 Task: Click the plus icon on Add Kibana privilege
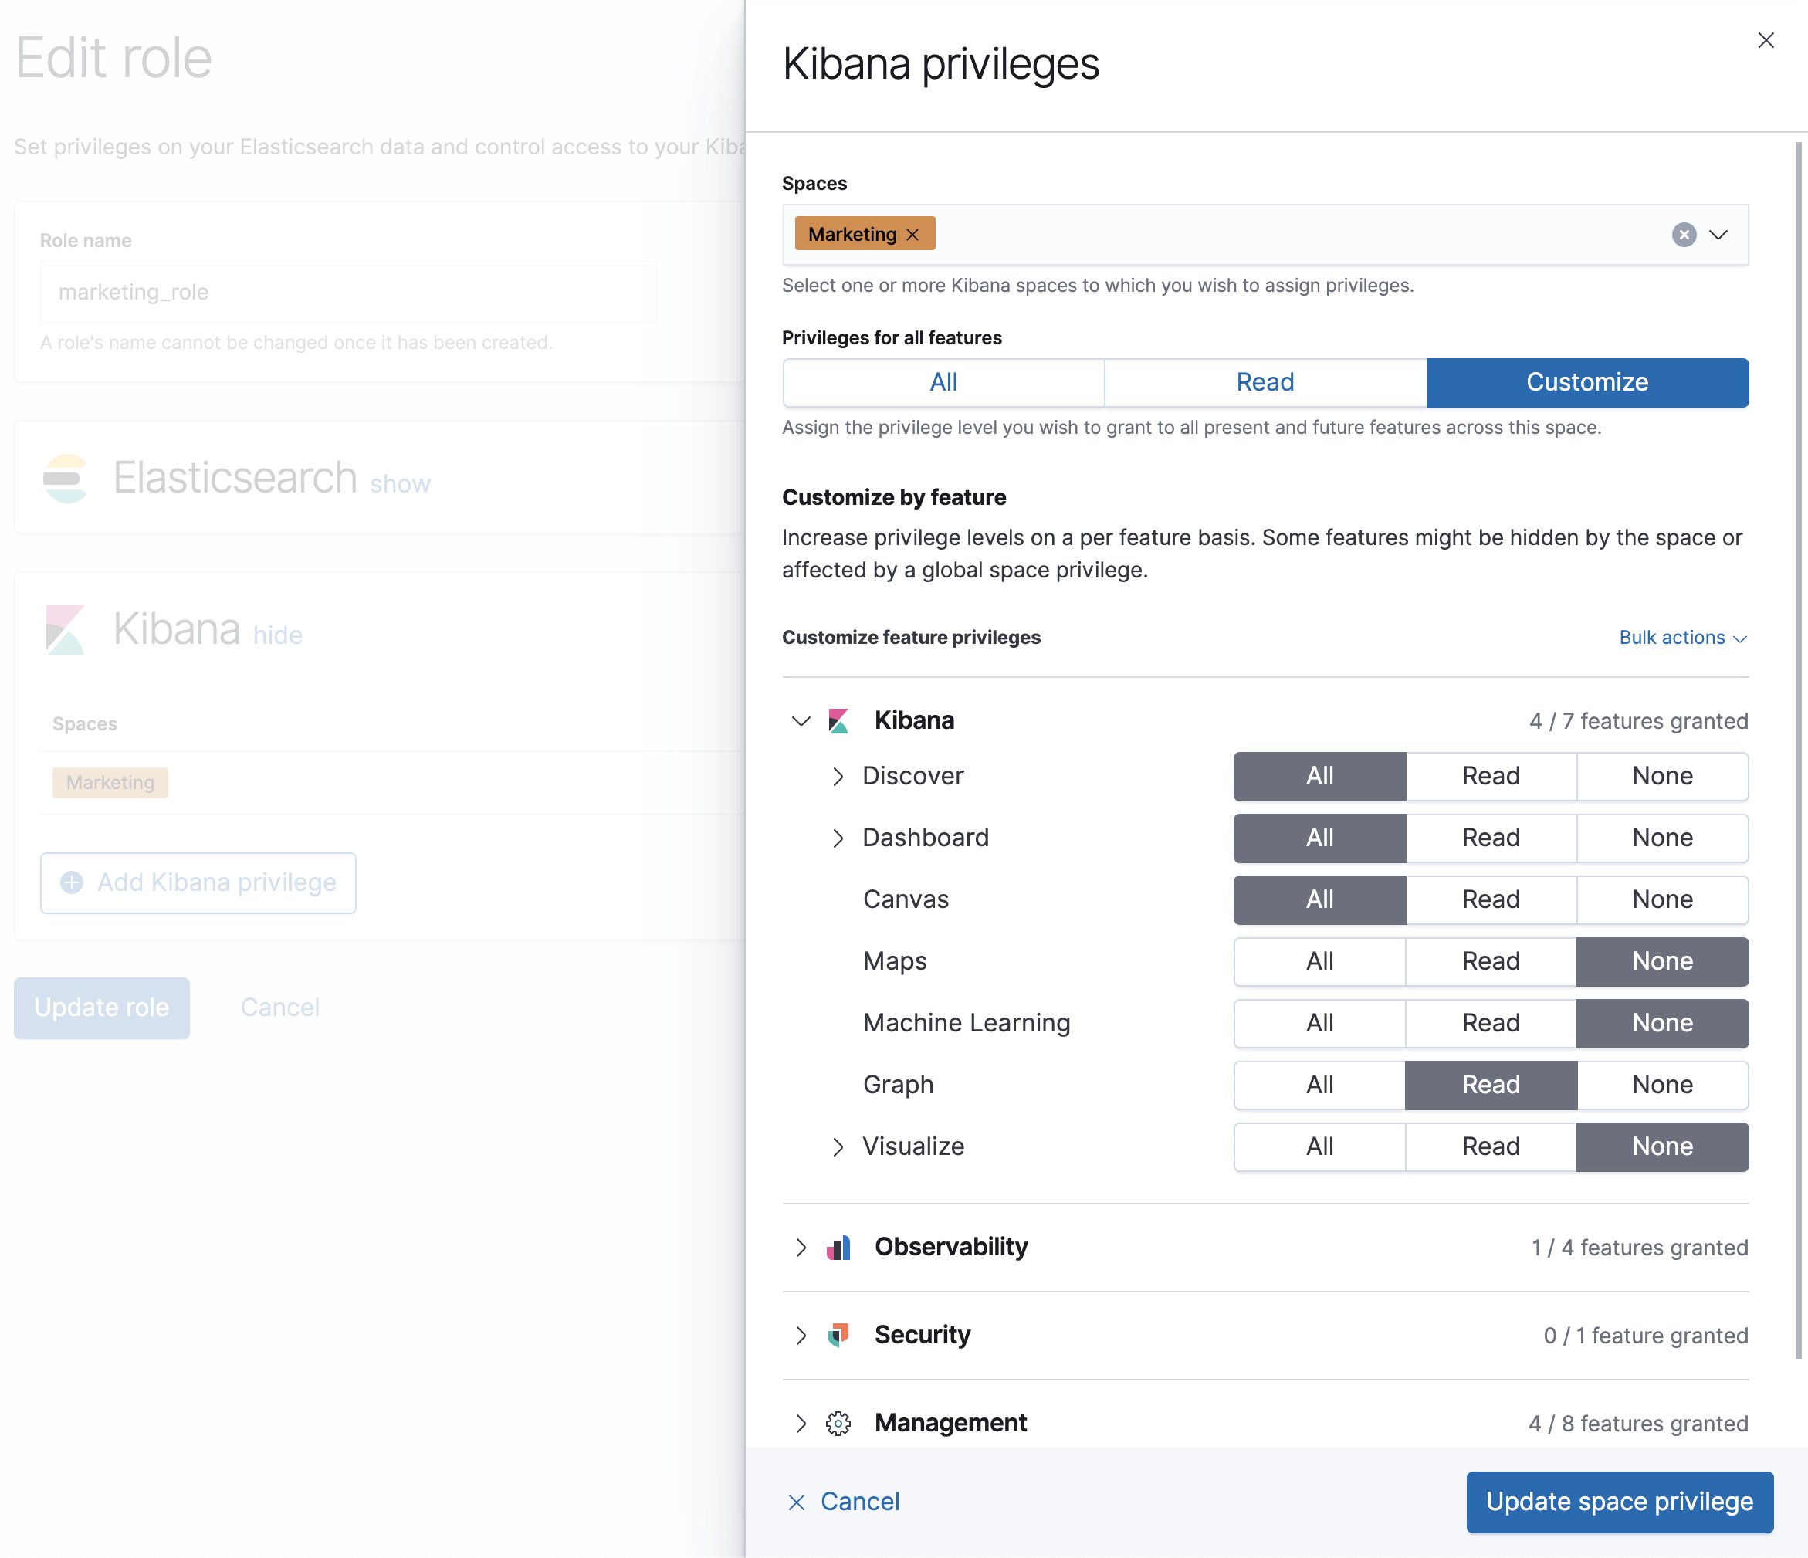[72, 882]
